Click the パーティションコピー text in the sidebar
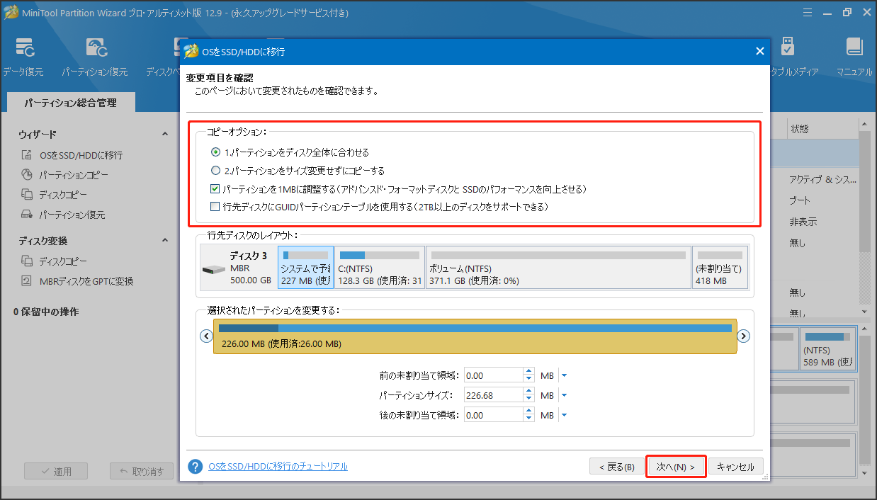The height and width of the screenshot is (500, 877). pyautogui.click(x=74, y=175)
